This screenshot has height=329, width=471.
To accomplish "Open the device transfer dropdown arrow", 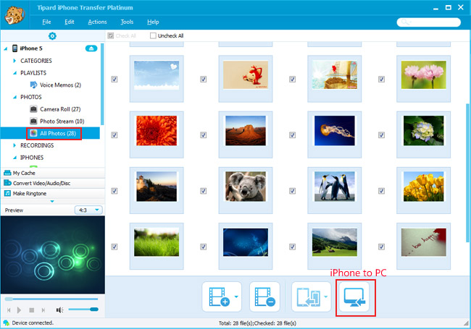I will pyautogui.click(x=325, y=296).
